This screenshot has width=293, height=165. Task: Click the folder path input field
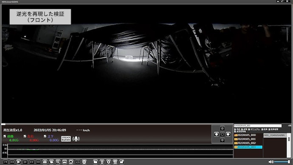coord(258,126)
